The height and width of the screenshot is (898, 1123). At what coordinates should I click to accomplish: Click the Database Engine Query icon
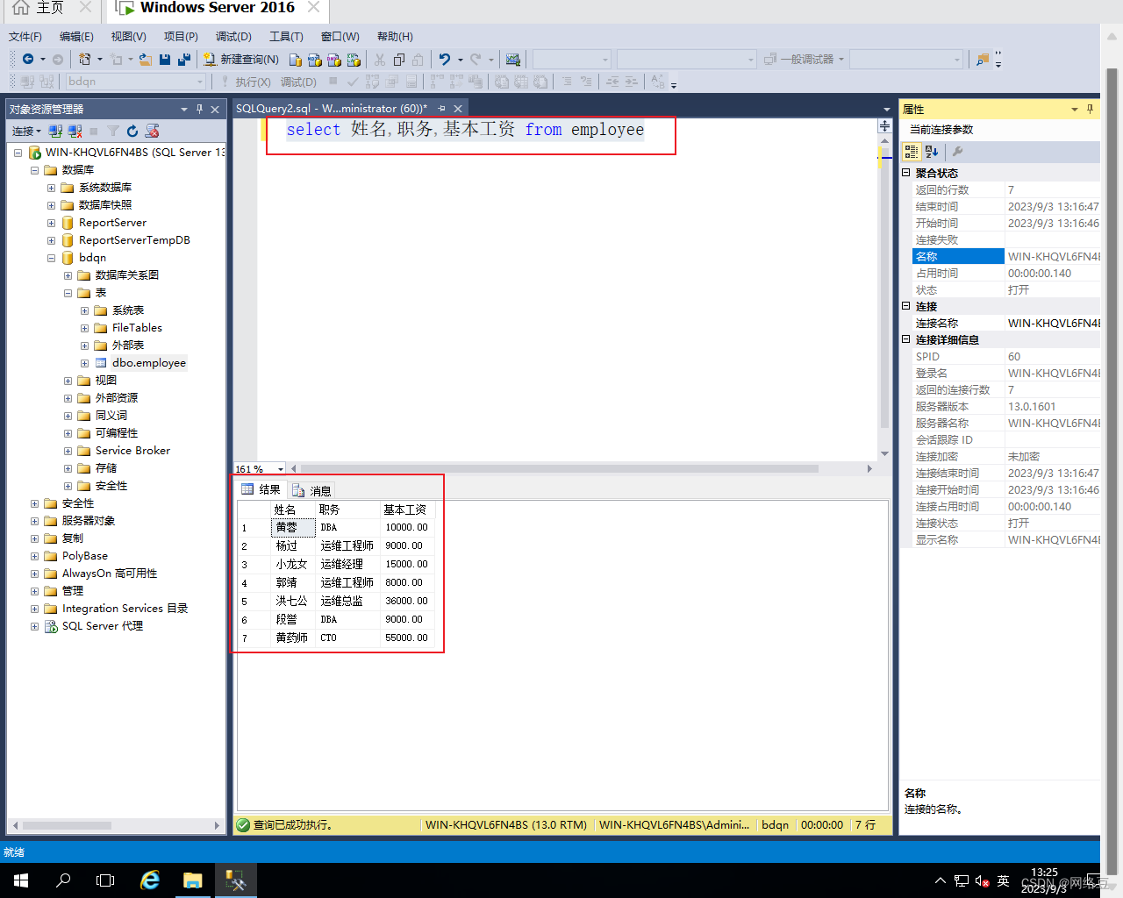(x=296, y=60)
